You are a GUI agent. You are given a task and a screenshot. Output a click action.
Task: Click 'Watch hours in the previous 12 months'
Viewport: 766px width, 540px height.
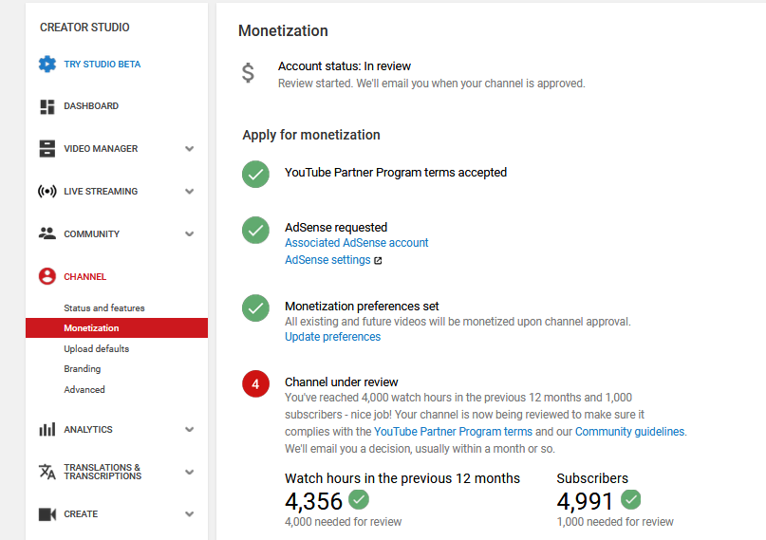[402, 478]
